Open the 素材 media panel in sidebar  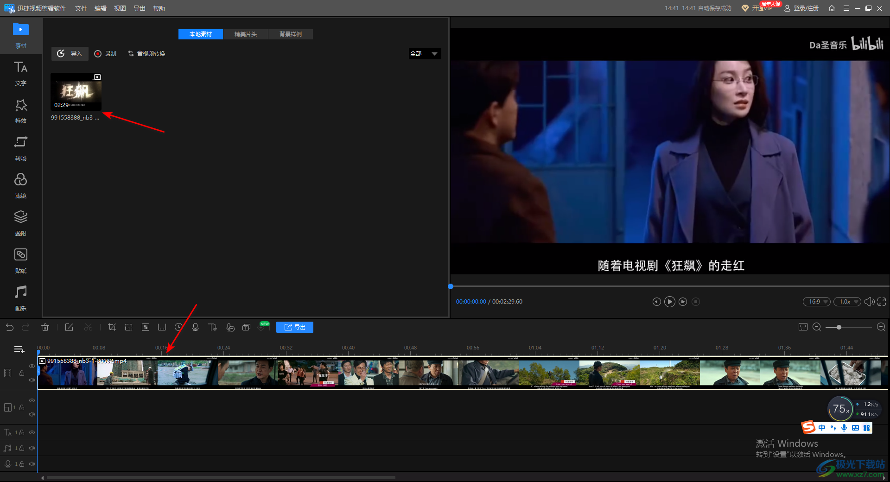pos(20,35)
